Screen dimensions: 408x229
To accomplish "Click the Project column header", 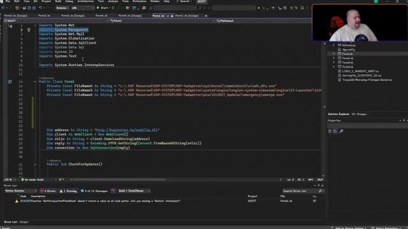I will tap(252, 197).
